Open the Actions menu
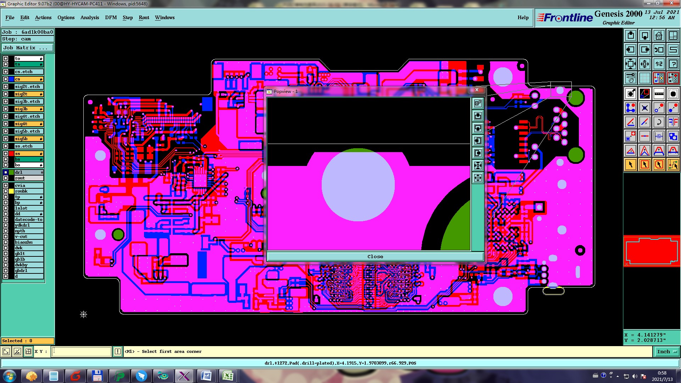Viewport: 681px width, 383px height. pyautogui.click(x=43, y=17)
